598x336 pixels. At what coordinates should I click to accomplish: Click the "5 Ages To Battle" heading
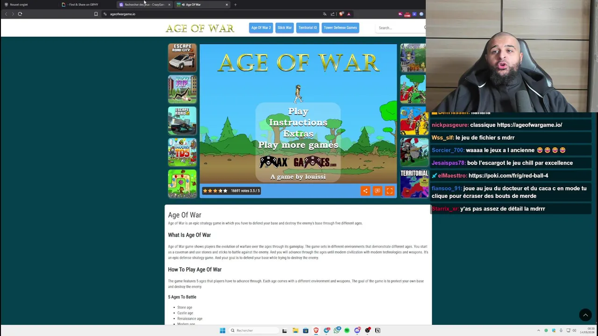pyautogui.click(x=182, y=297)
